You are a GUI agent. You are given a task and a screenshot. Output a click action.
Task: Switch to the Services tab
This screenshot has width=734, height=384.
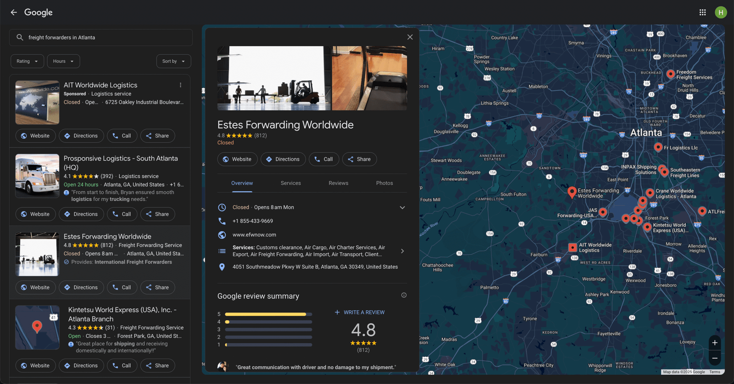[291, 183]
